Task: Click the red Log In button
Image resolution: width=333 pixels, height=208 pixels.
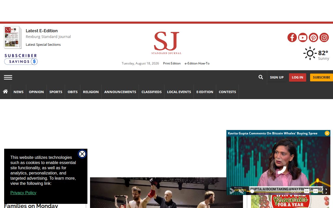Action: 297,77
